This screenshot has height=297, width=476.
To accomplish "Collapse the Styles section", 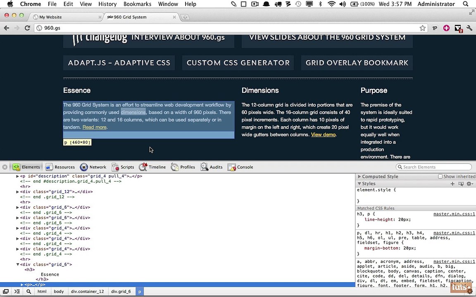I will tap(359, 184).
